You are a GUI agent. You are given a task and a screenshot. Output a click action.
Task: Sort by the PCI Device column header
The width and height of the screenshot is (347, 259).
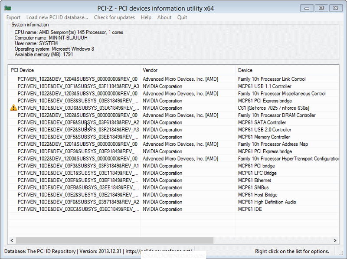(74, 70)
